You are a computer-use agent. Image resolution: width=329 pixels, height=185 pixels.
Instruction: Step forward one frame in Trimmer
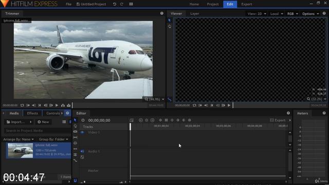(51, 105)
